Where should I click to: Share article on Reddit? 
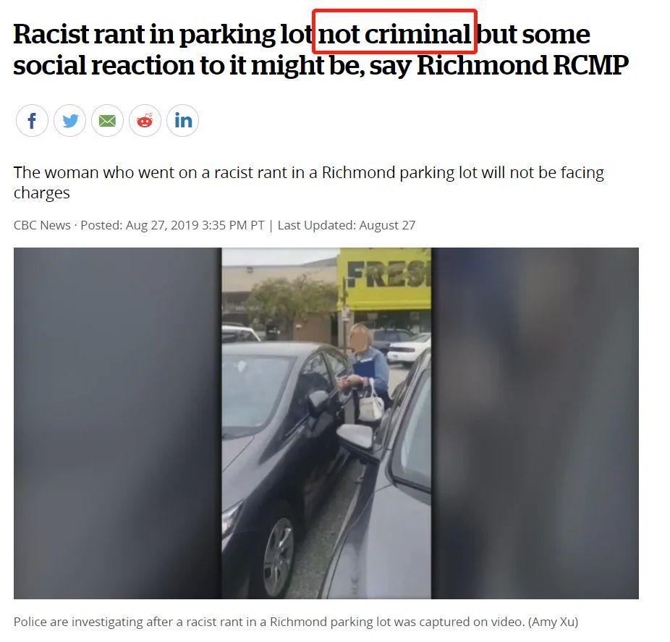pos(145,121)
